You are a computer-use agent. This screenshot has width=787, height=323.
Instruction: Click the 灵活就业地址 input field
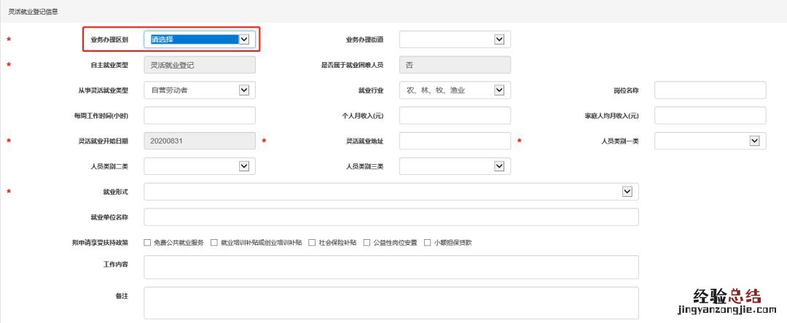coord(455,141)
